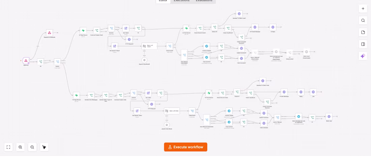Select the deactivated Auto or Manual1 node

tap(254, 53)
